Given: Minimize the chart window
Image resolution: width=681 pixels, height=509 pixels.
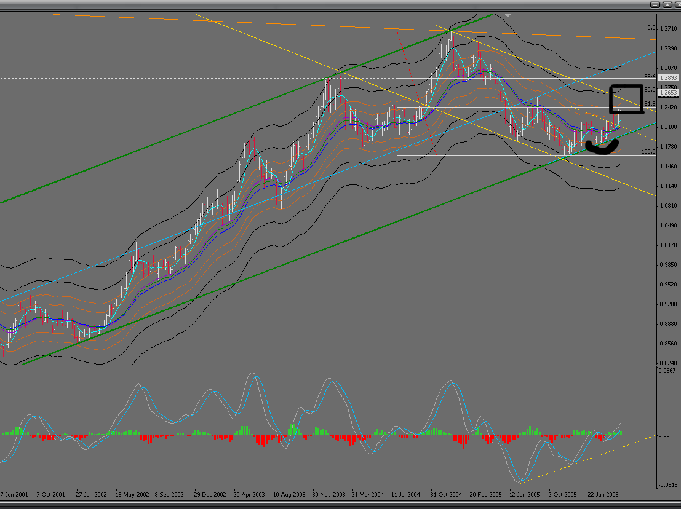Looking at the screenshot, I should 655,4.
